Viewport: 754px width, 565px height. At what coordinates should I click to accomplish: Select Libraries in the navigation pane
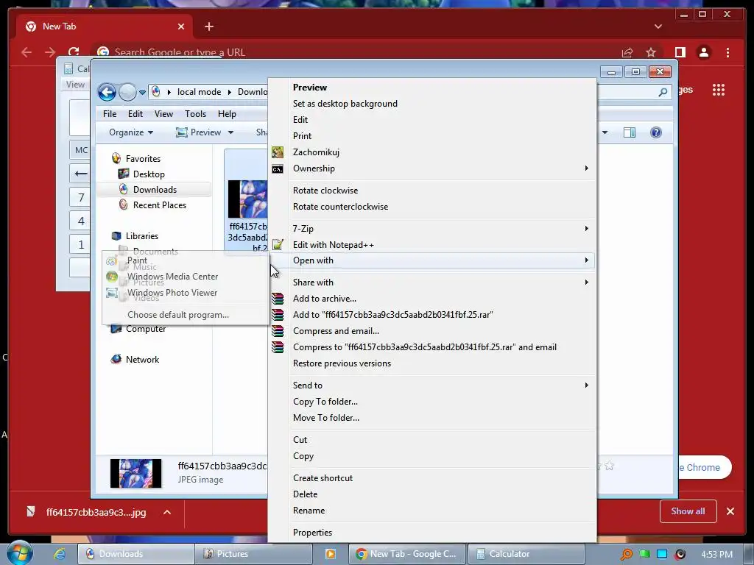click(142, 236)
